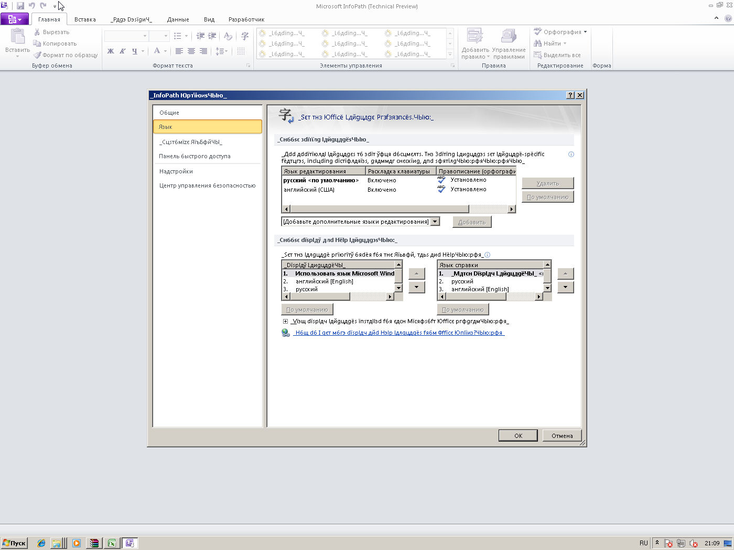Screen dimensions: 734x550
Task: Open the underline style dropdown arrow
Action: click(x=143, y=51)
